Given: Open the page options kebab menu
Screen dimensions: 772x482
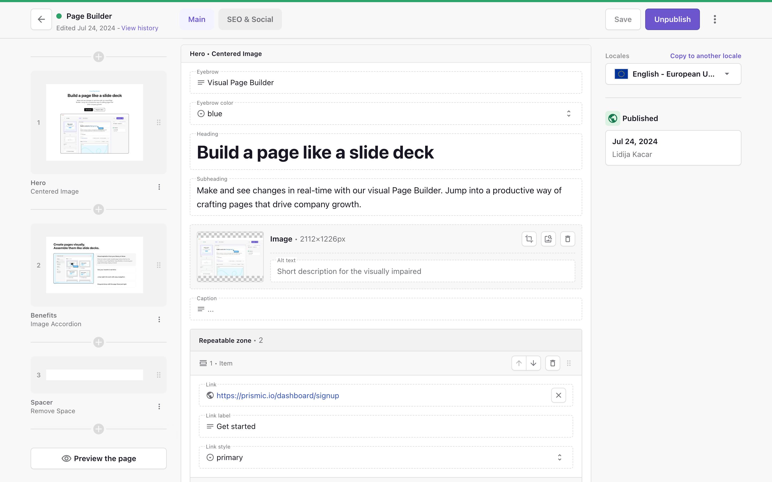Looking at the screenshot, I should tap(715, 20).
